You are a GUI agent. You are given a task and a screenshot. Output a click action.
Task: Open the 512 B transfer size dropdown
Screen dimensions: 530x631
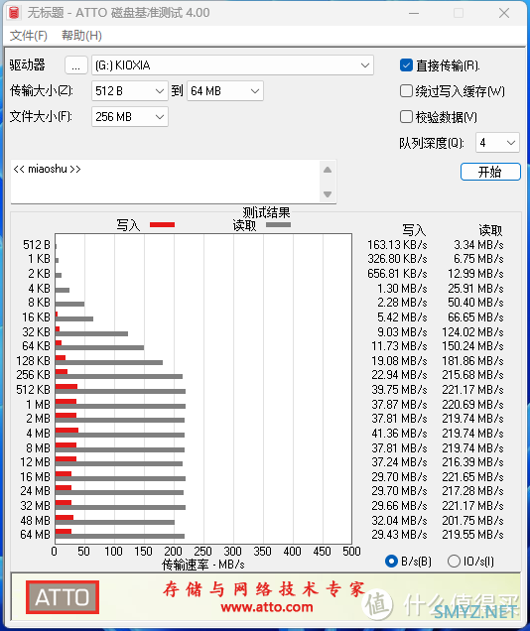(130, 91)
